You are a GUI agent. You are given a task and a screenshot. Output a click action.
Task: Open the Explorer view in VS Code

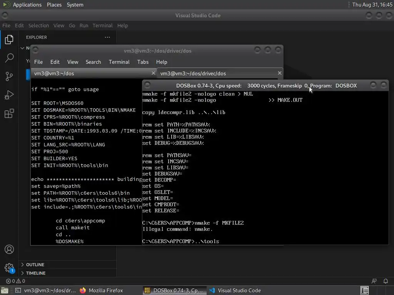click(9, 40)
